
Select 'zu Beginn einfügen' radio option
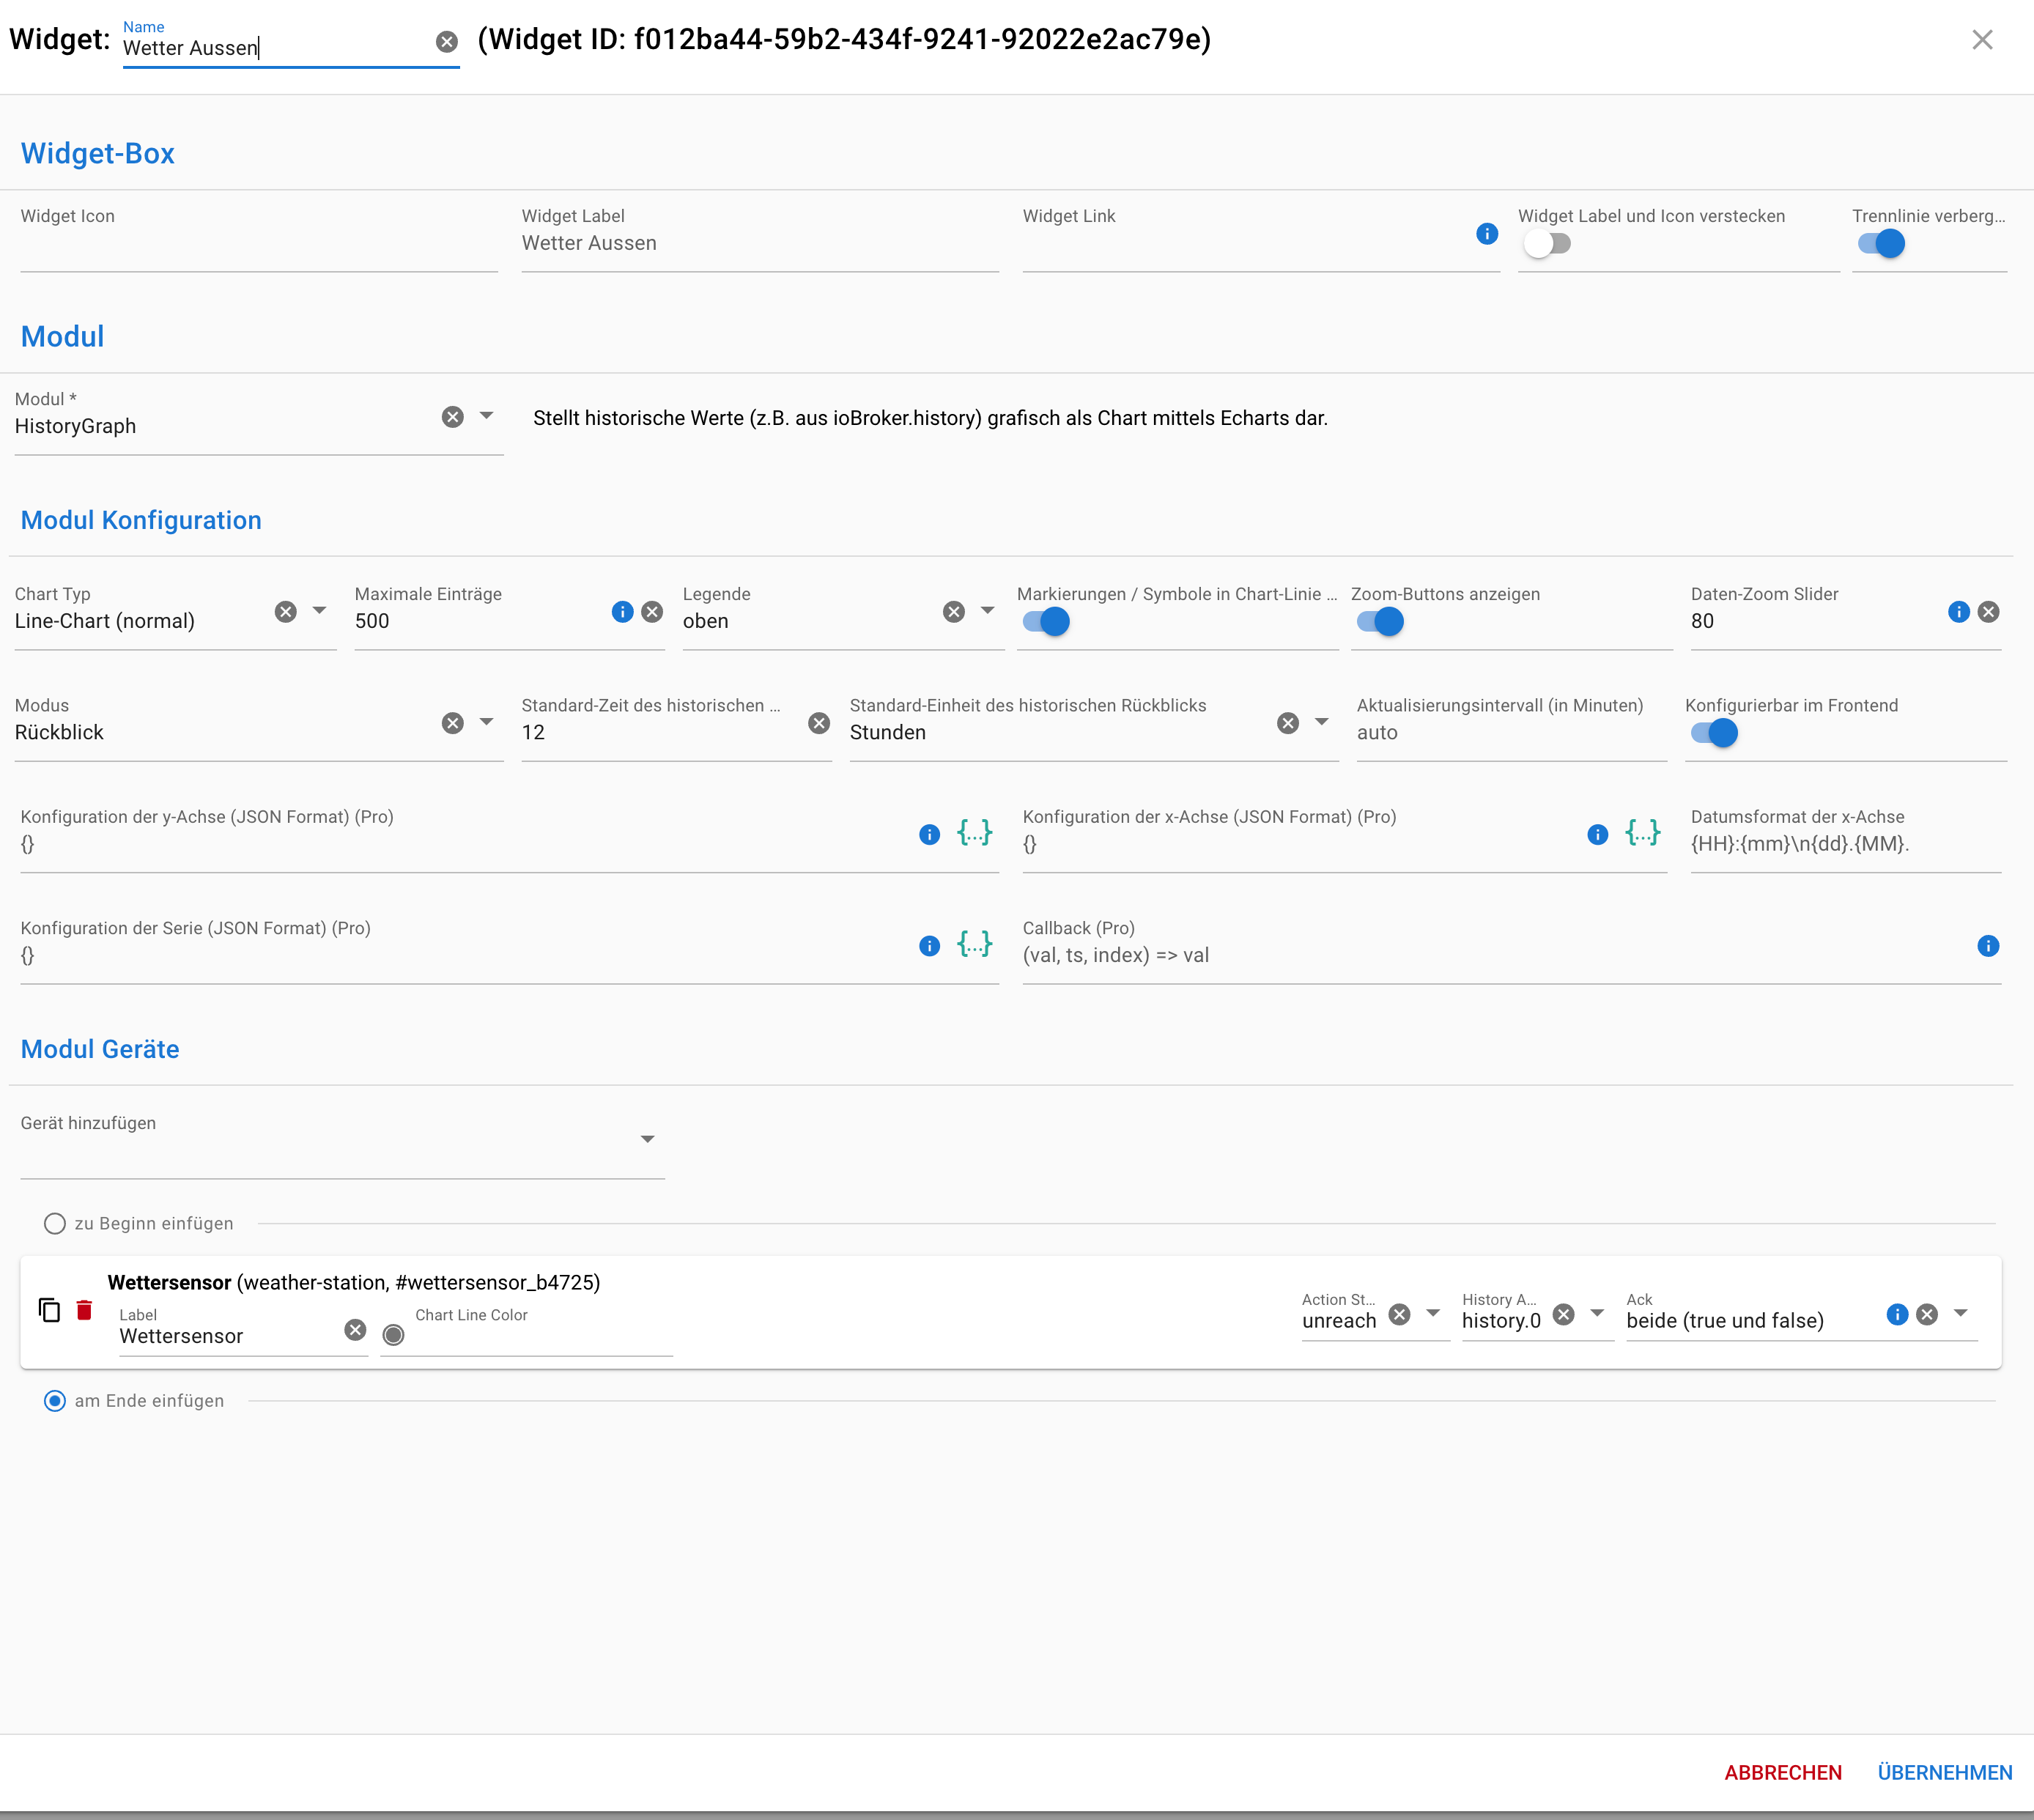55,1224
